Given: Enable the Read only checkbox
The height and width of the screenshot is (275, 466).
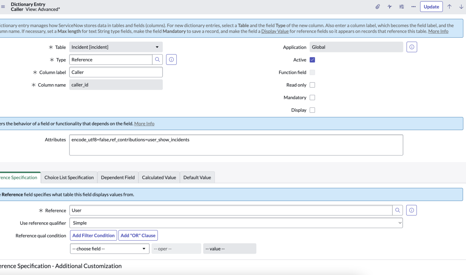Looking at the screenshot, I should (x=312, y=85).
